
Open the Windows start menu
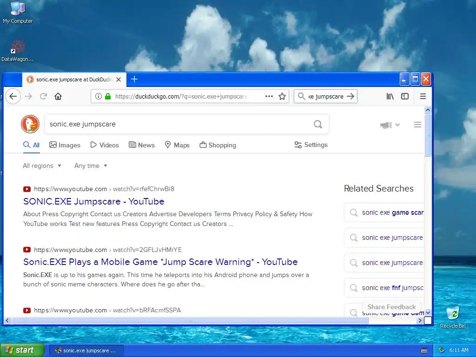pyautogui.click(x=22, y=350)
